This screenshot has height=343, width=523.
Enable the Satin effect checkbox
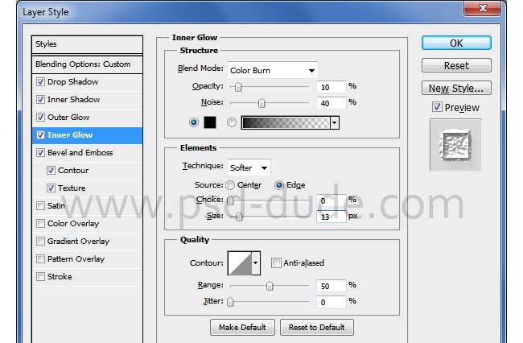[x=41, y=206]
